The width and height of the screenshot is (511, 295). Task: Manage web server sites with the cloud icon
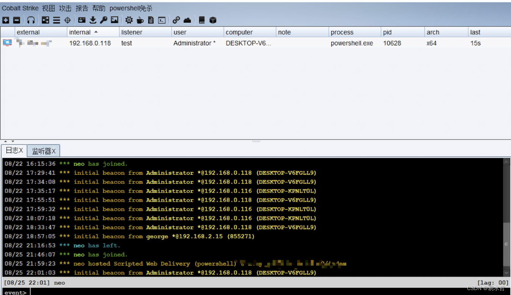(187, 20)
